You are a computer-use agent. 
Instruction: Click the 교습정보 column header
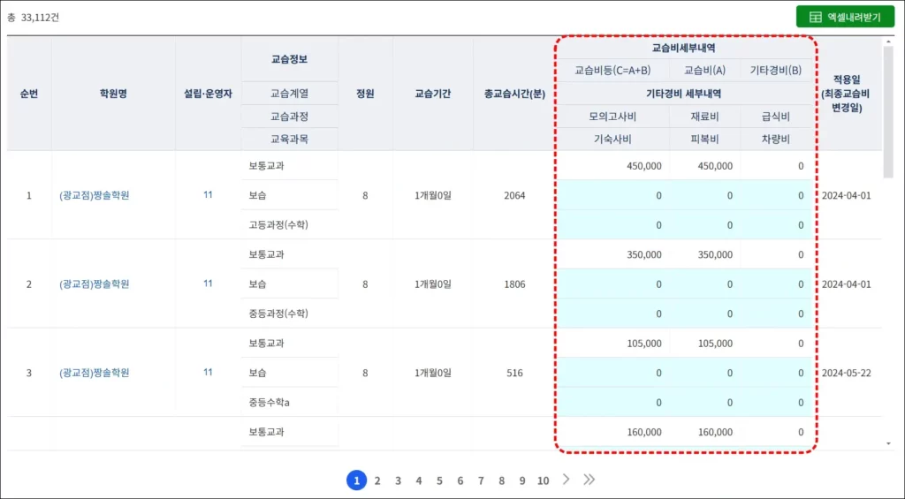(289, 59)
